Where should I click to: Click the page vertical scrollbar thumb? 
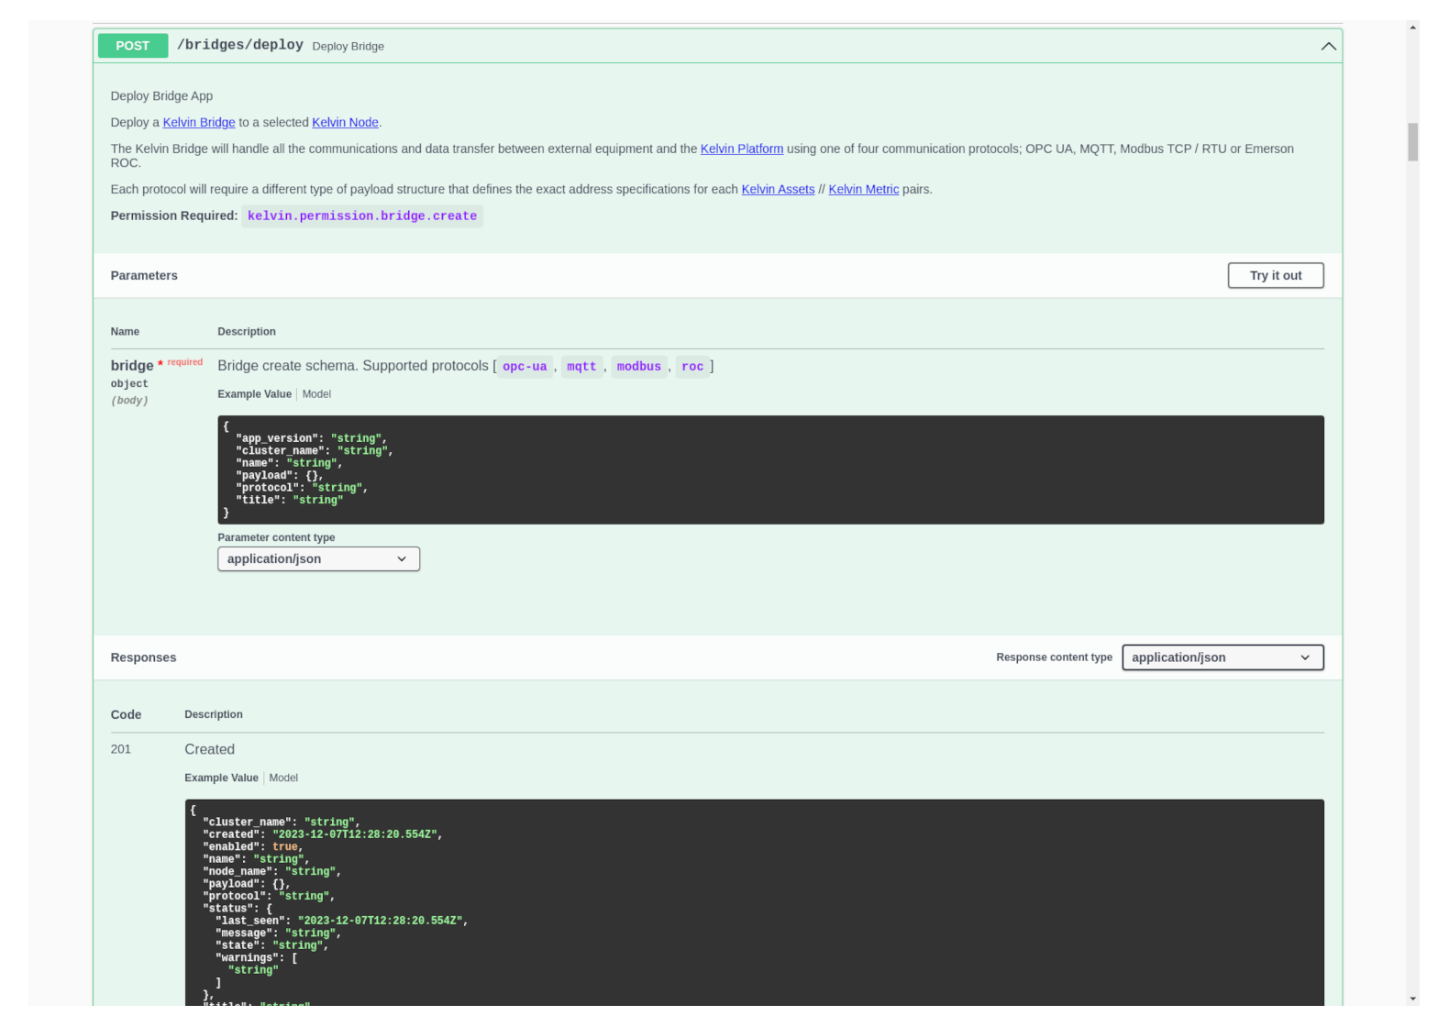[1412, 142]
